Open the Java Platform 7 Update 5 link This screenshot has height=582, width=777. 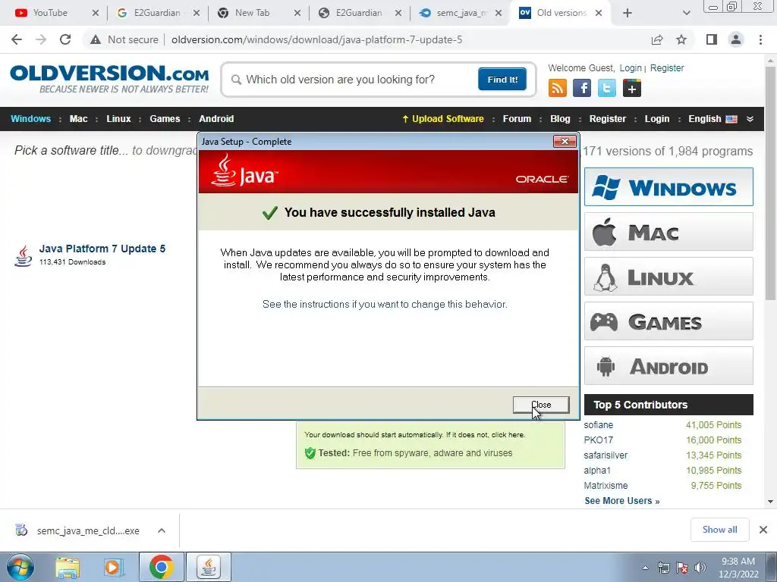102,249
